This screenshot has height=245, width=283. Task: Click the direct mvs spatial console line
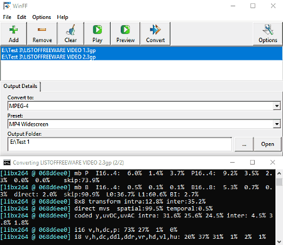106,209
